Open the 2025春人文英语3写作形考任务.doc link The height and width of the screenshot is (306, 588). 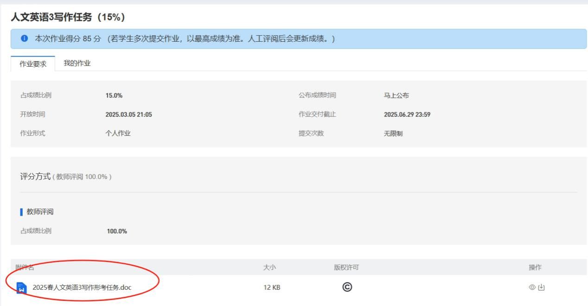82,287
